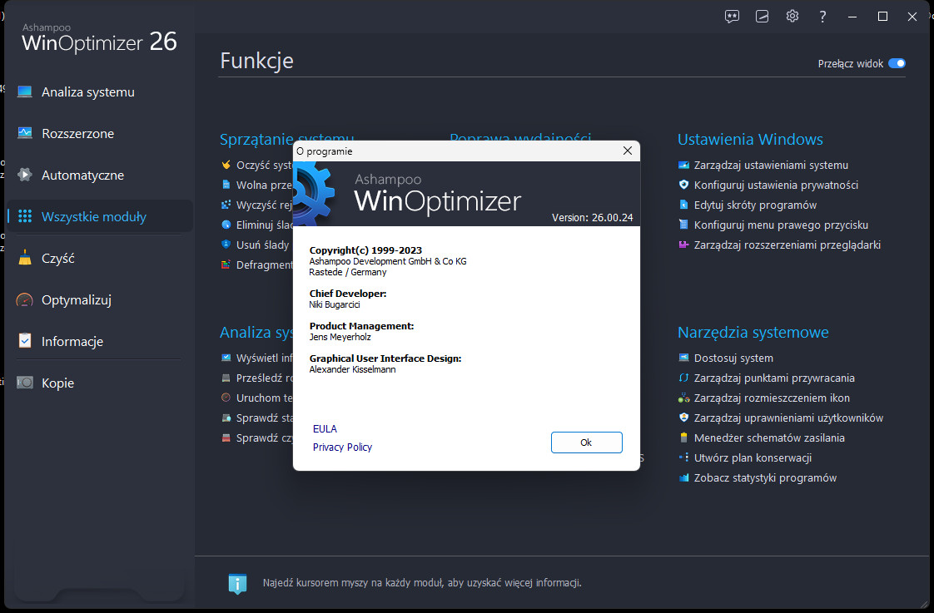The height and width of the screenshot is (613, 934).
Task: Click the Narzędzia systemowe heading
Action: [753, 332]
